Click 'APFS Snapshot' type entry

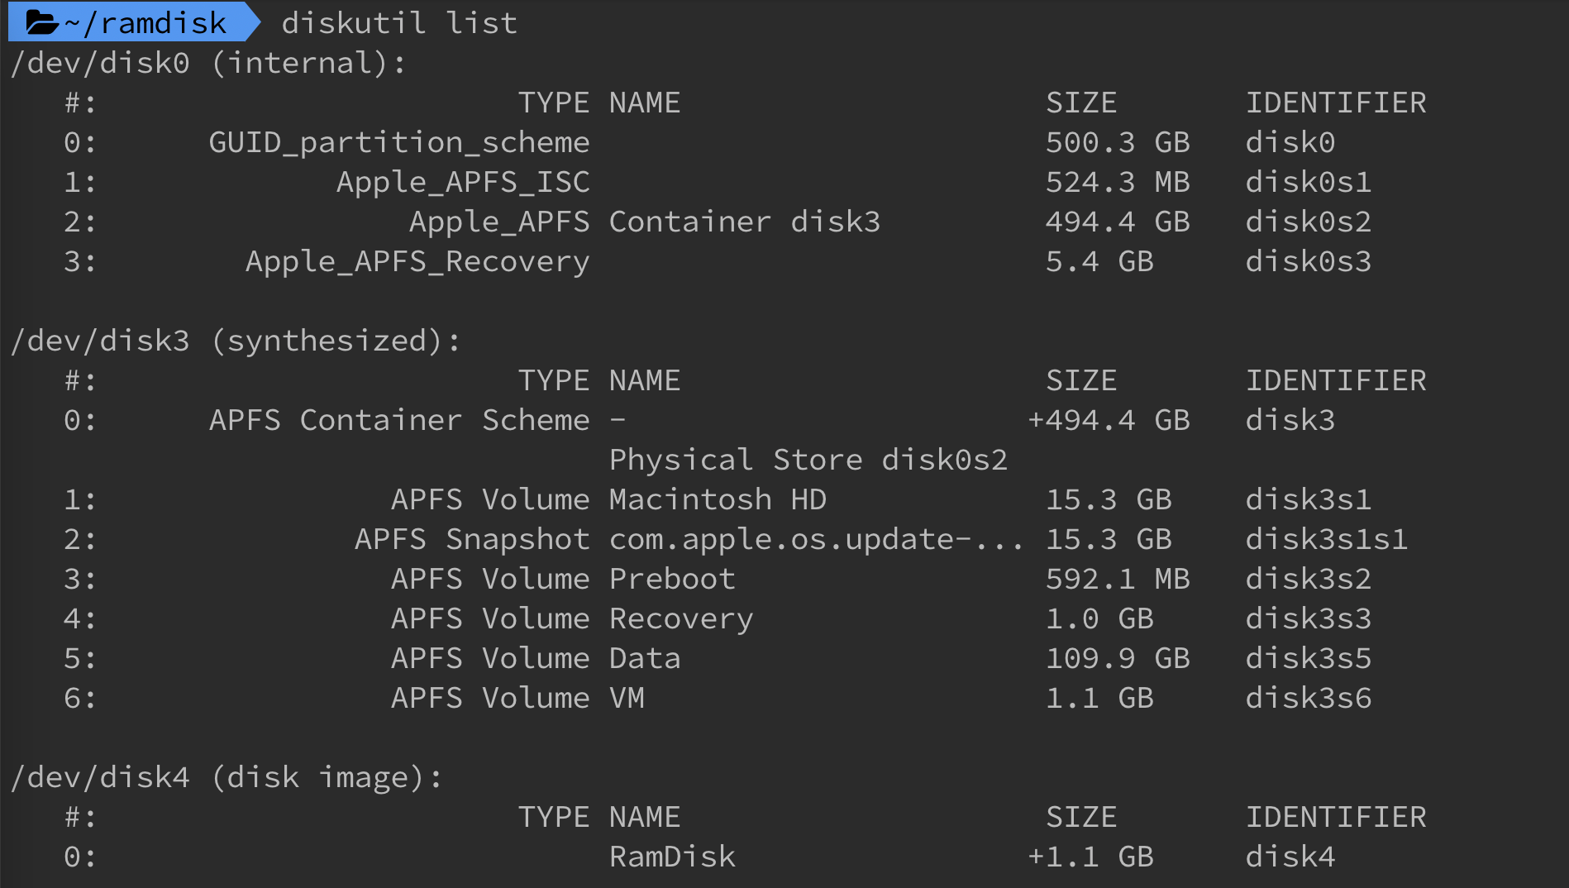(472, 539)
